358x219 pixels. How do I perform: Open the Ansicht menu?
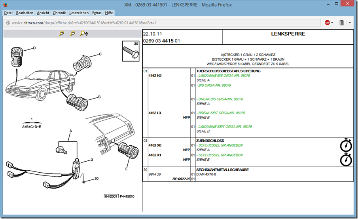coord(43,13)
